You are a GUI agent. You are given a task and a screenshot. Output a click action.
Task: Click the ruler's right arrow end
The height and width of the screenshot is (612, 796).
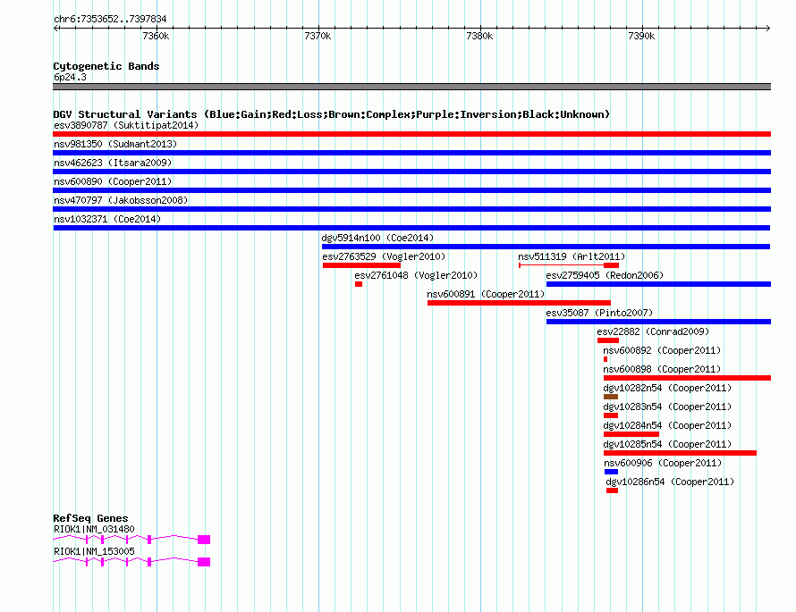(768, 28)
